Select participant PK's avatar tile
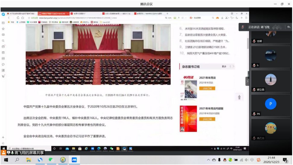Viewport: 293px width, 165px height. click(x=271, y=105)
